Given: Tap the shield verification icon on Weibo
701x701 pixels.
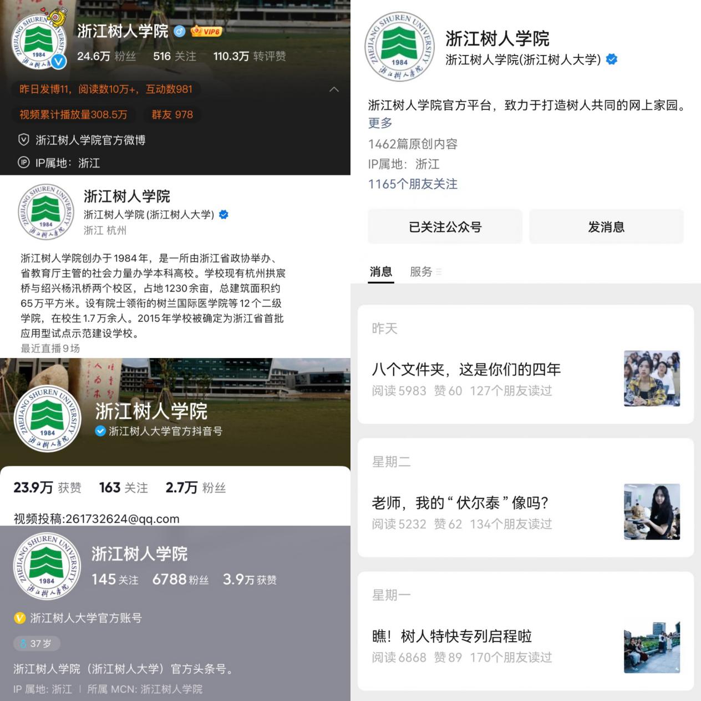Looking at the screenshot, I should tap(24, 140).
